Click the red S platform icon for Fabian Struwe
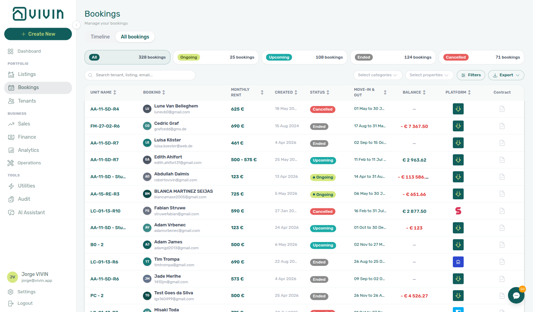 tap(458, 211)
